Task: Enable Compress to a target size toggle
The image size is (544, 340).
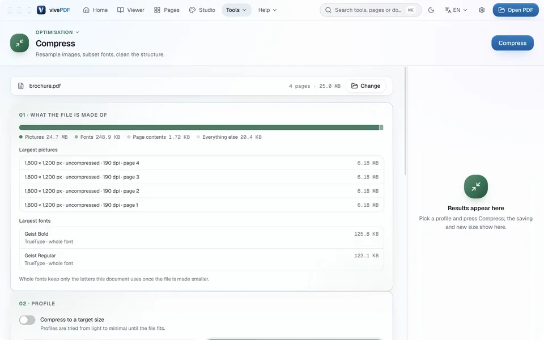Action: pos(27,320)
